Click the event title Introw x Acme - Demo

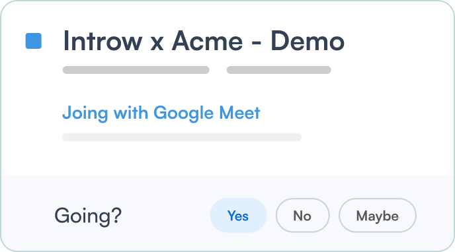coord(204,41)
